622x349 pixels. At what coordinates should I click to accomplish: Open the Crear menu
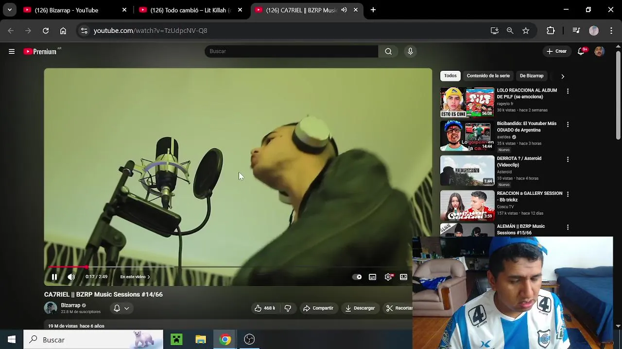click(556, 51)
